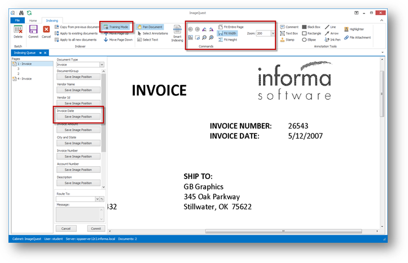Click the green refresh icon in title bar
The width and height of the screenshot is (408, 263).
click(29, 13)
